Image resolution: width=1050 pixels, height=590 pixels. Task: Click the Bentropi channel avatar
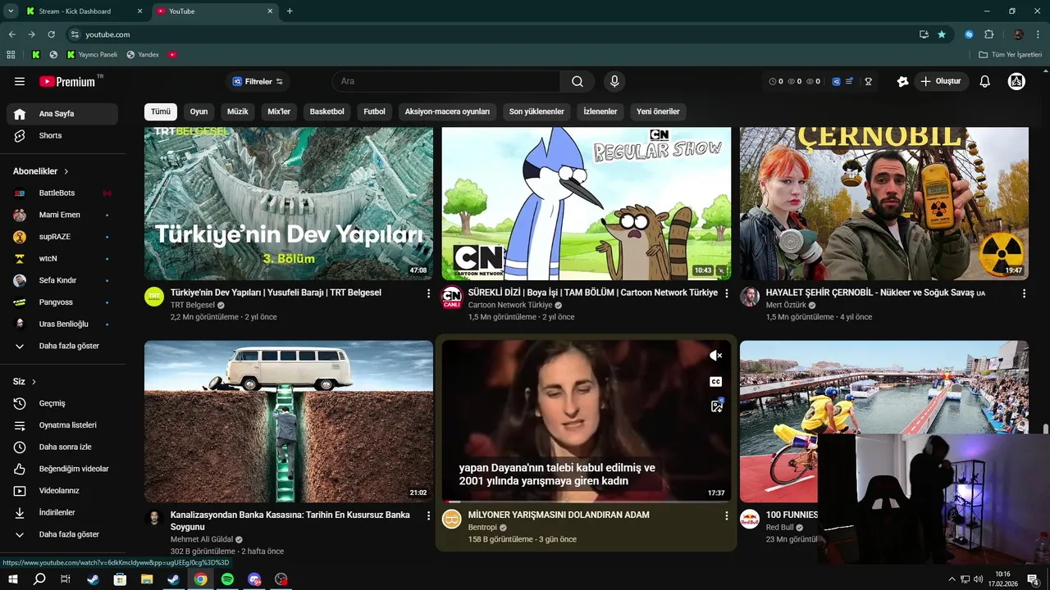[452, 519]
